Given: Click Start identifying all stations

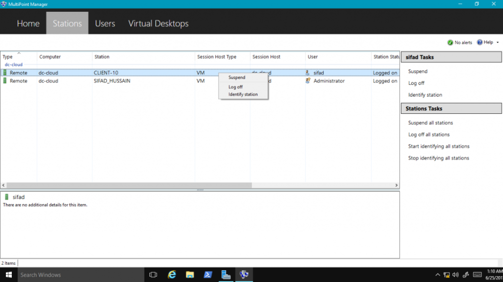Looking at the screenshot, I should coord(439,146).
